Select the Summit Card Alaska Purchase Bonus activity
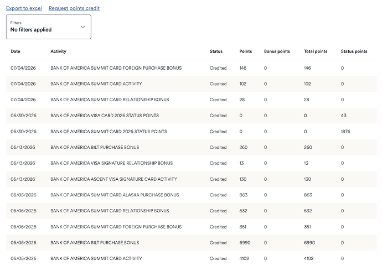The width and height of the screenshot is (382, 266). 115,195
